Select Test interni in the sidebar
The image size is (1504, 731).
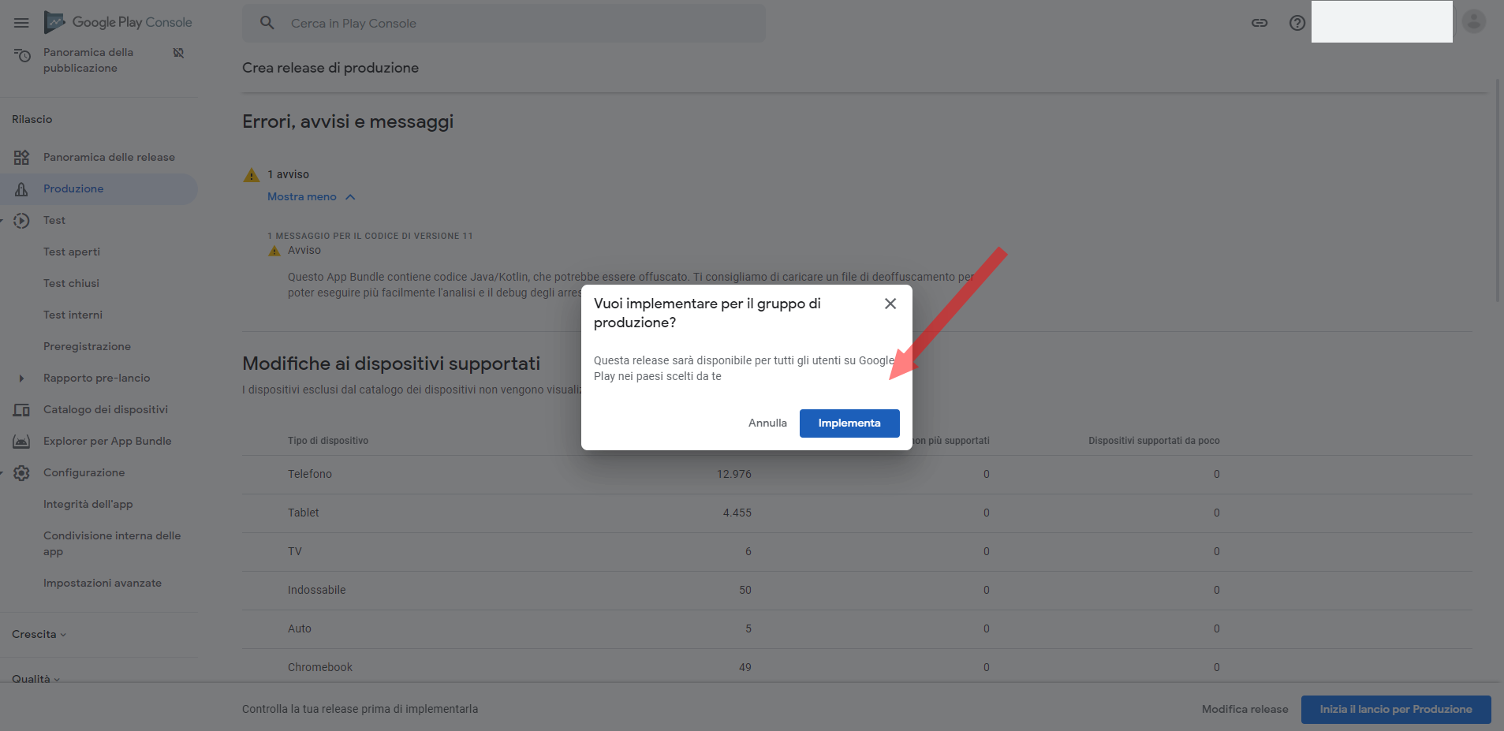73,315
